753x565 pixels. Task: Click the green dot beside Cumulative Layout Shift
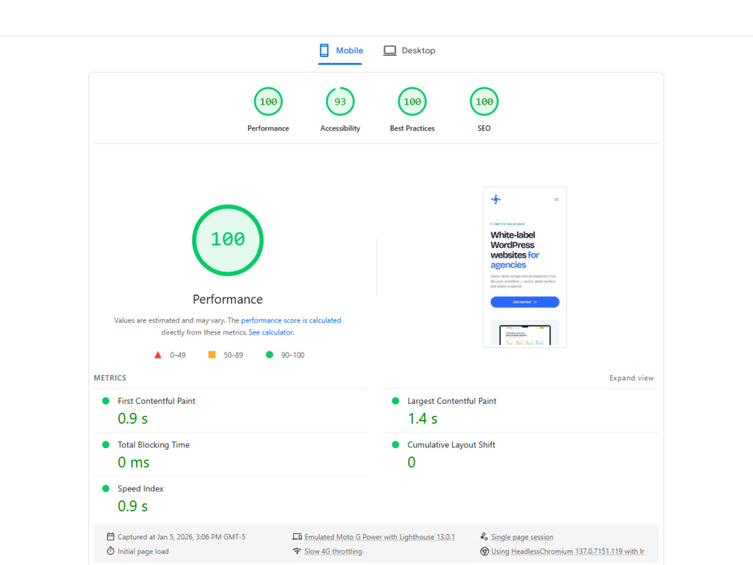click(396, 444)
